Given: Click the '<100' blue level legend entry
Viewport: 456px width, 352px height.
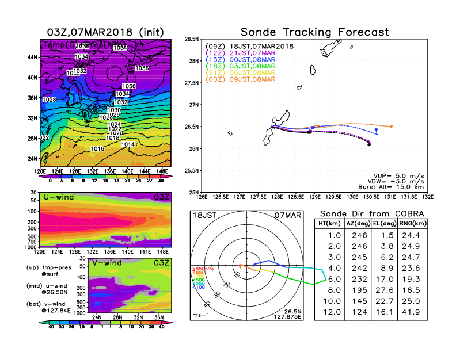Looking at the screenshot, I should (199, 287).
